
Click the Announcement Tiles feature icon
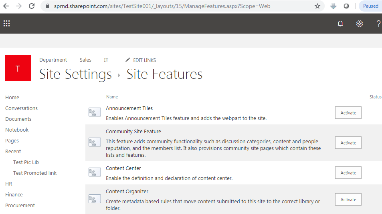(x=95, y=112)
